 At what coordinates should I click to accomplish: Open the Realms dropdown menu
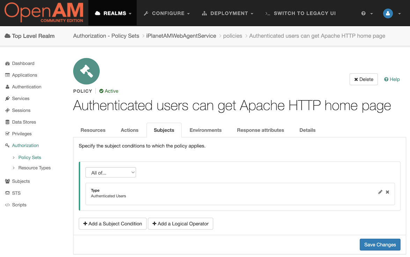113,13
